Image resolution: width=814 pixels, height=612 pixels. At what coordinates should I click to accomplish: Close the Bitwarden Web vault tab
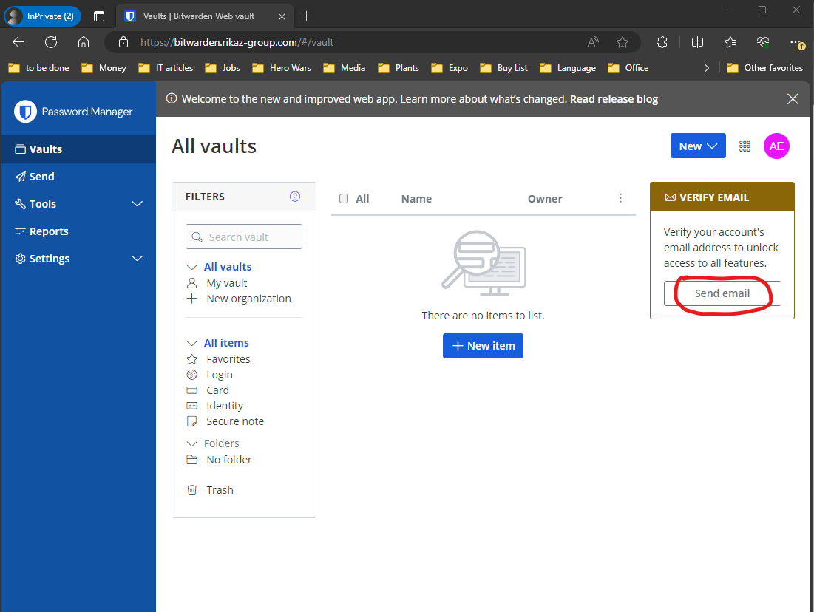click(x=282, y=16)
